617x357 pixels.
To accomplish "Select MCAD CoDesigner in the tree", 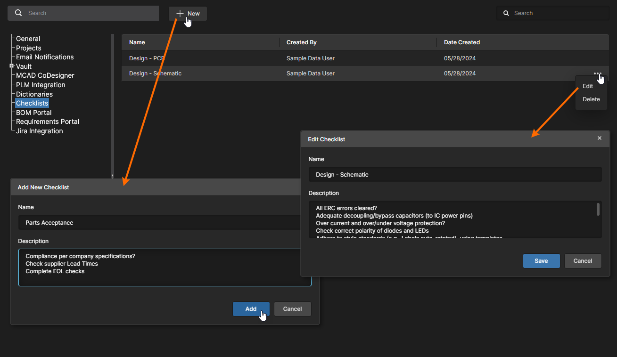I will pos(45,75).
